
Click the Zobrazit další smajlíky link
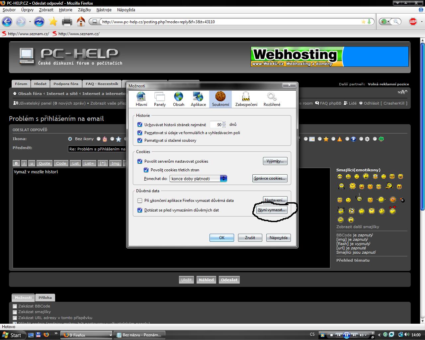358,227
